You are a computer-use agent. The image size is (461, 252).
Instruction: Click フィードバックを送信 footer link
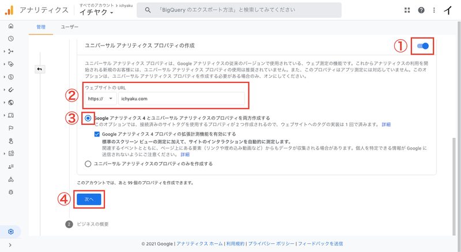(x=320, y=244)
